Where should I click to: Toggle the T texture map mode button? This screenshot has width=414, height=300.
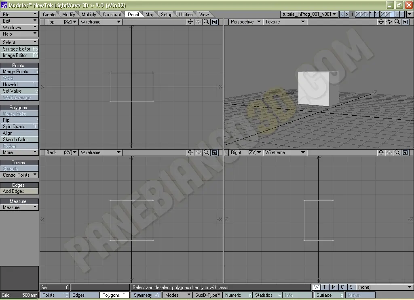(325, 287)
